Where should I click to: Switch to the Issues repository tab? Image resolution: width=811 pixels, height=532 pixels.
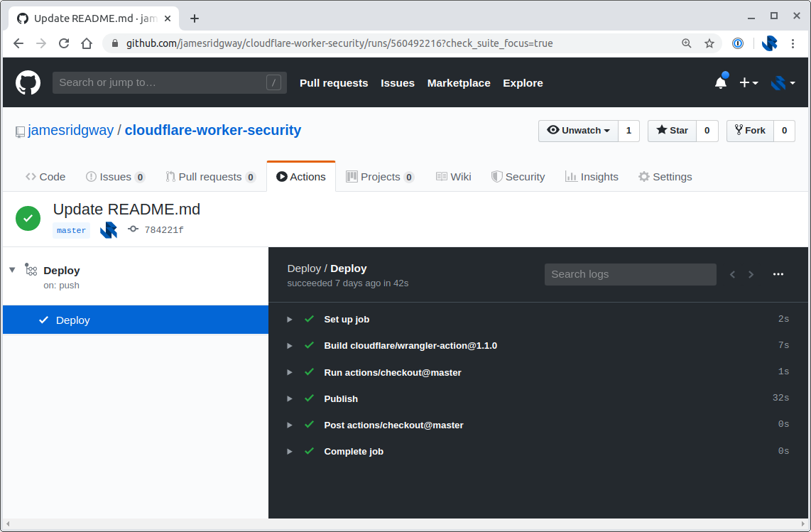[115, 177]
